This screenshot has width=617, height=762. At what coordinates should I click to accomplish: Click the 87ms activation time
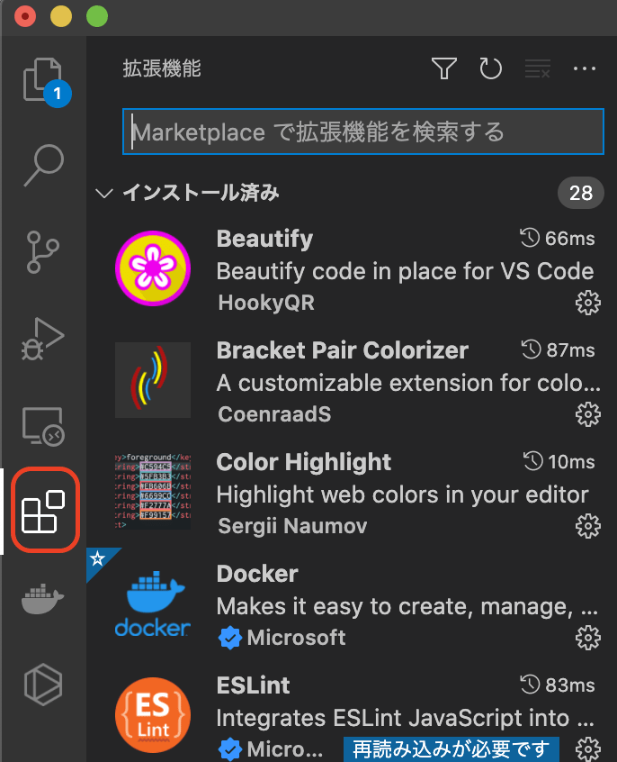[x=559, y=349]
